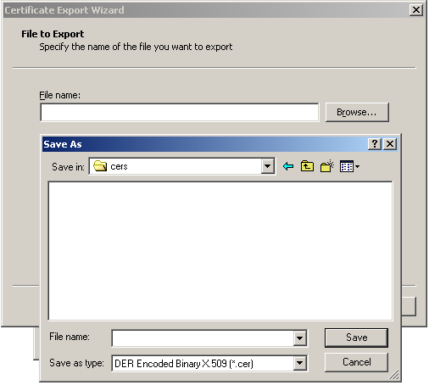Viewport: 429px width, 385px height.
Task: Create a new folder in cers
Action: (327, 166)
